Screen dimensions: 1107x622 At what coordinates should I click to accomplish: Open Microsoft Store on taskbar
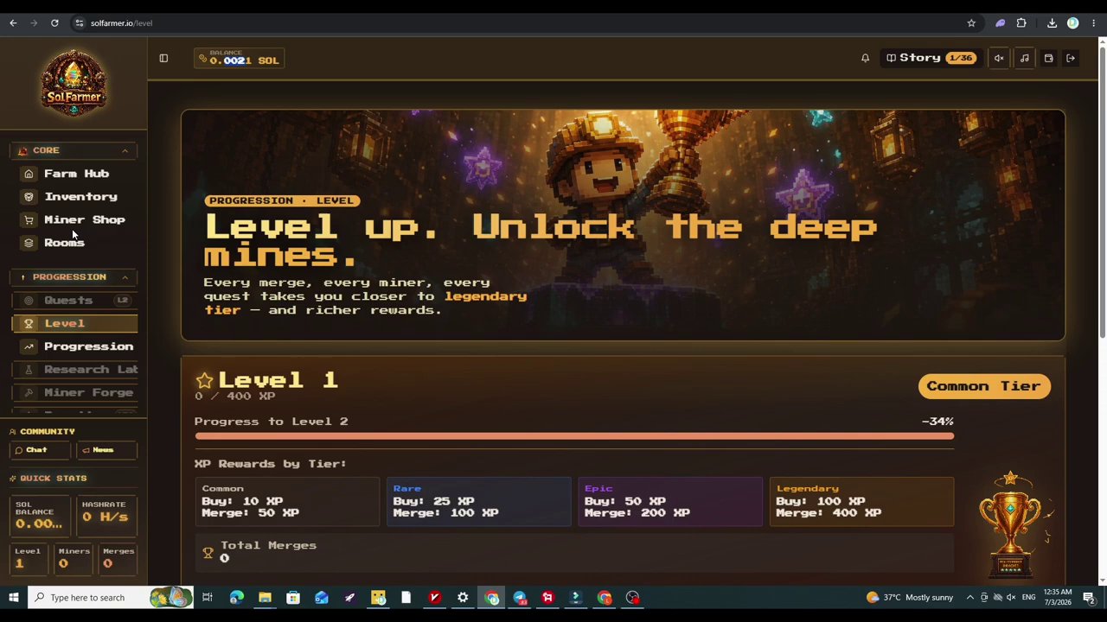[293, 597]
